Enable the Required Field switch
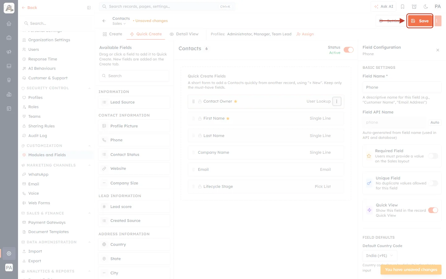This screenshot has width=446, height=279. pyautogui.click(x=433, y=156)
